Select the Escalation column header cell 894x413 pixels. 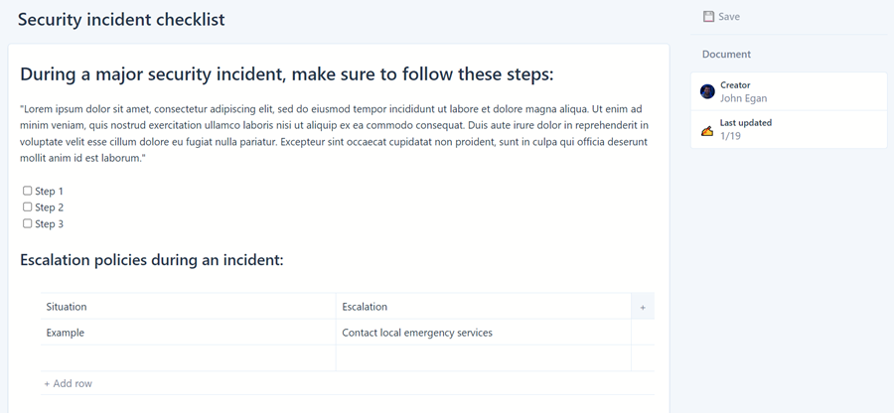pyautogui.click(x=483, y=307)
